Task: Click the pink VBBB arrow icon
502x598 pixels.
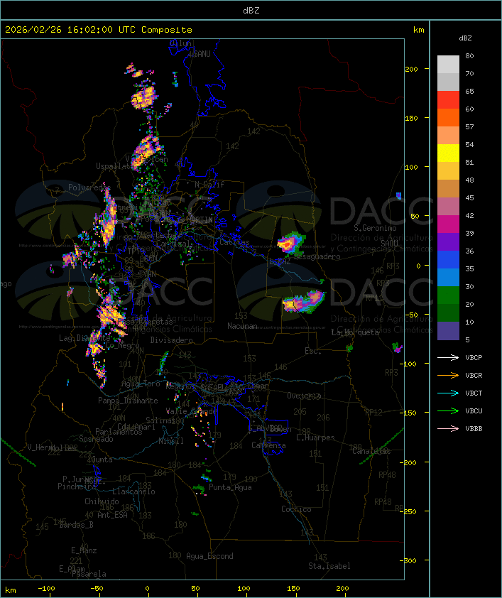Action: [x=448, y=428]
